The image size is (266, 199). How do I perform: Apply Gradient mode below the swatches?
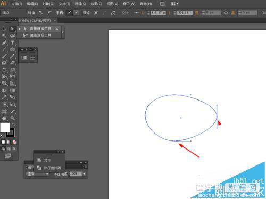(x=9, y=142)
